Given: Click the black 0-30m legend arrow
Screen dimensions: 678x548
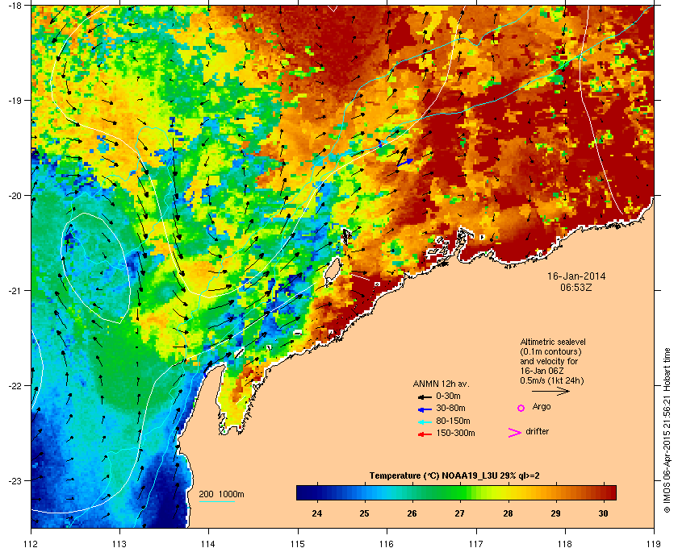Looking at the screenshot, I should pyautogui.click(x=425, y=396).
